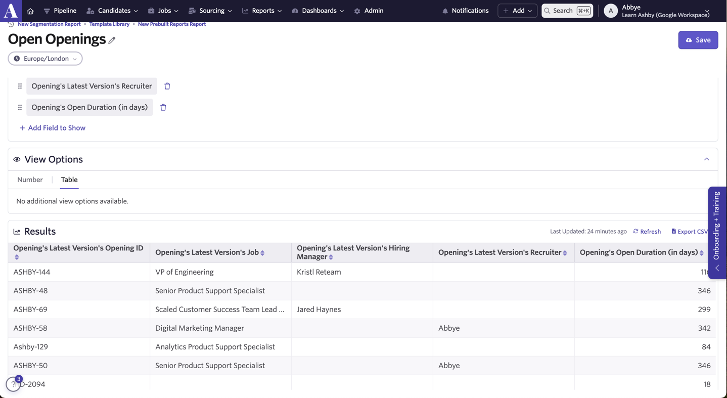This screenshot has height=398, width=727.
Task: Delete the Opening's Latest Version's Recruiter field
Action: 167,86
